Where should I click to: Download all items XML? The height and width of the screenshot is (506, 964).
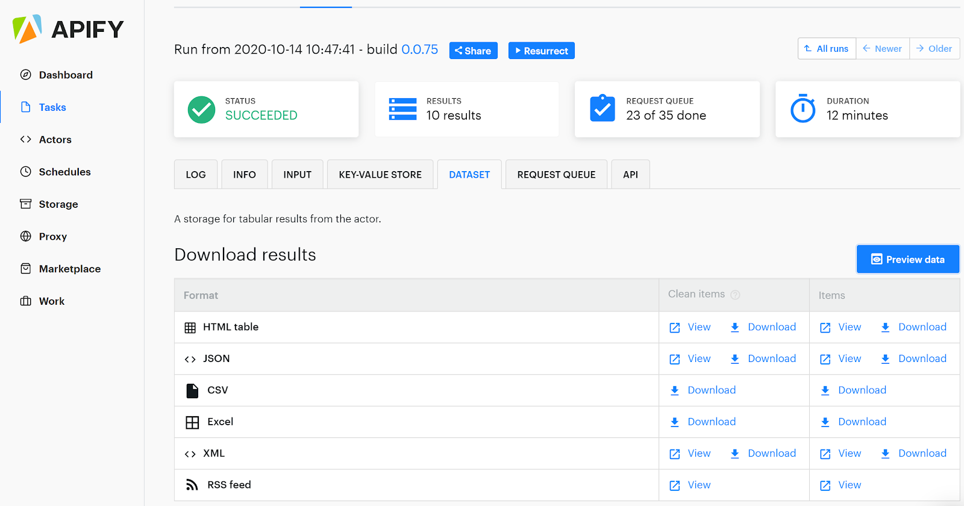(x=913, y=454)
